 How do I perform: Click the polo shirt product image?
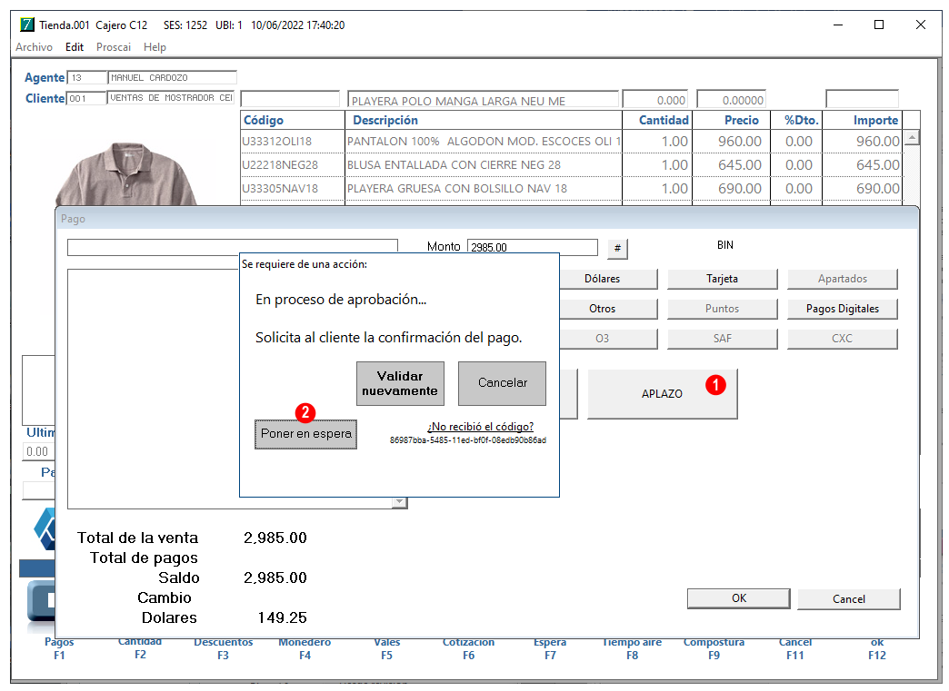point(126,174)
